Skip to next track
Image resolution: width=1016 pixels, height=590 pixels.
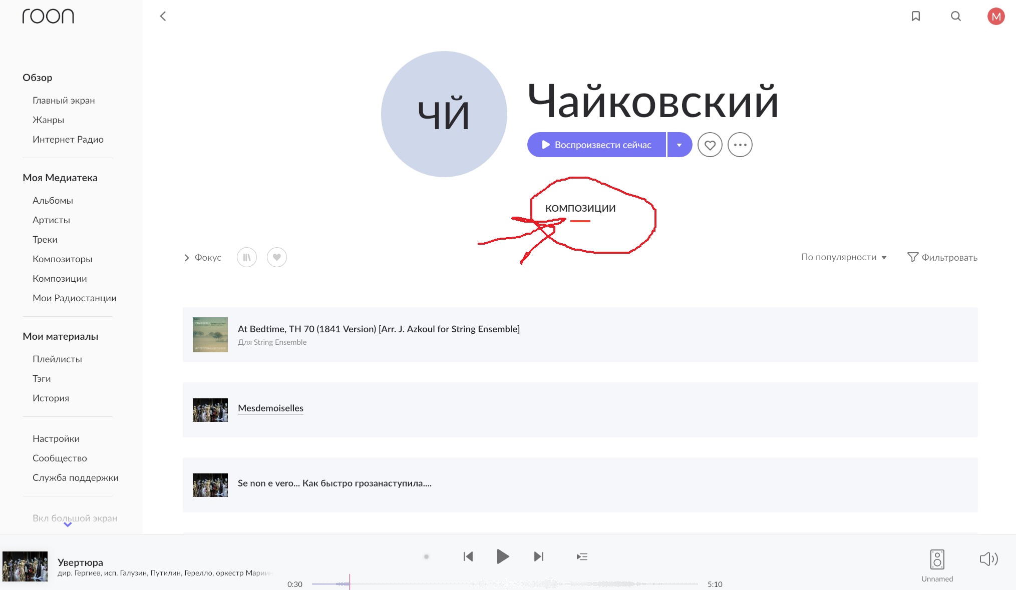[539, 556]
